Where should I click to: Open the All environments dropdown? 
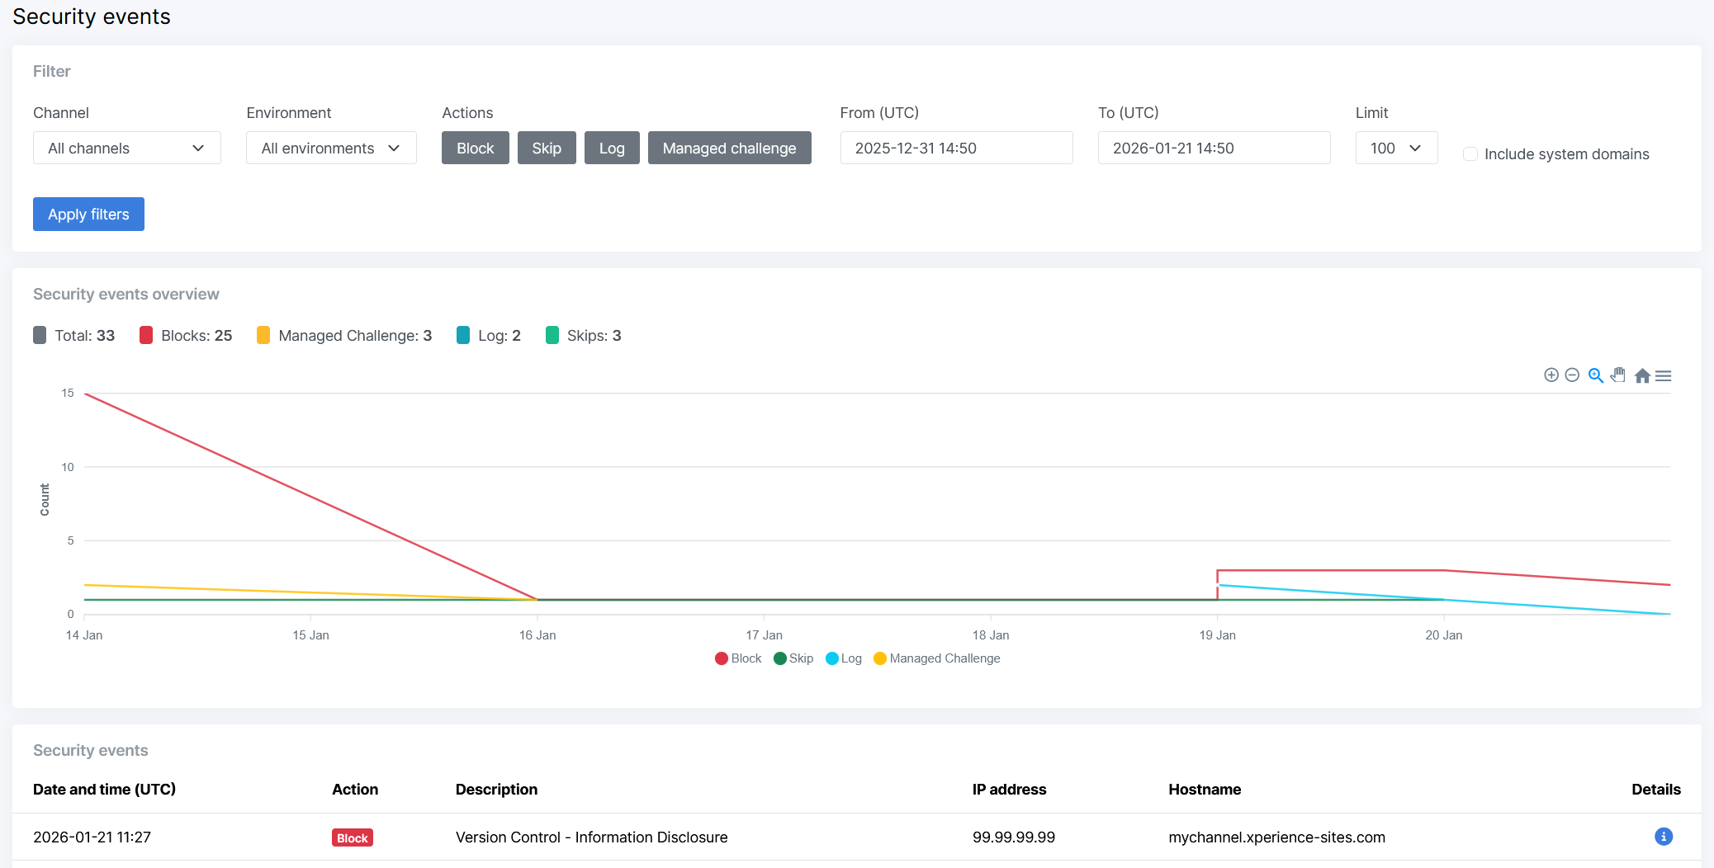tap(330, 148)
